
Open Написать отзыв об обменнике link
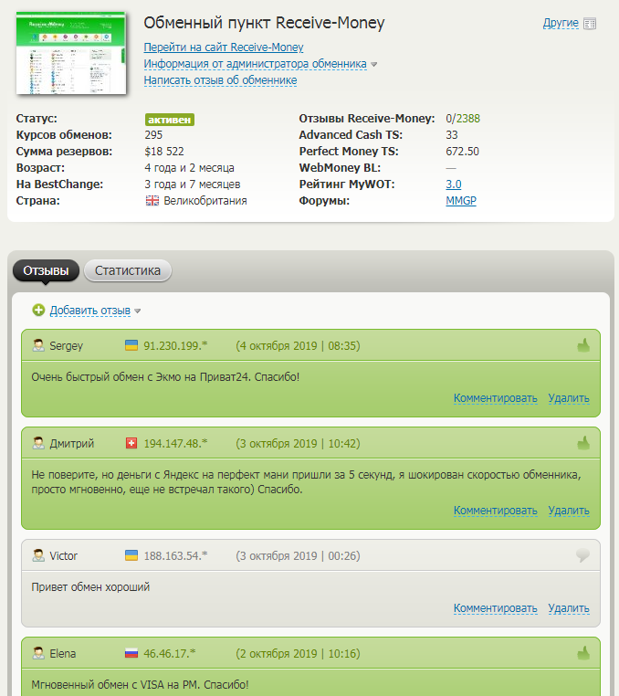[220, 80]
